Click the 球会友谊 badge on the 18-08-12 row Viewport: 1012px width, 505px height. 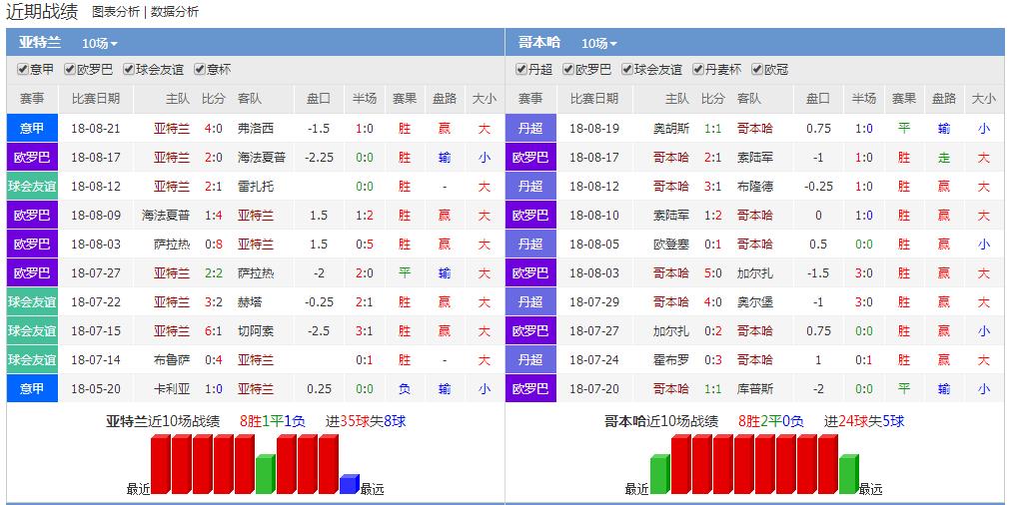32,187
